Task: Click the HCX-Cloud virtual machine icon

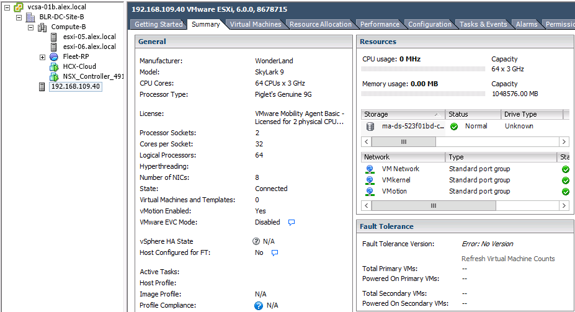Action: coord(54,66)
